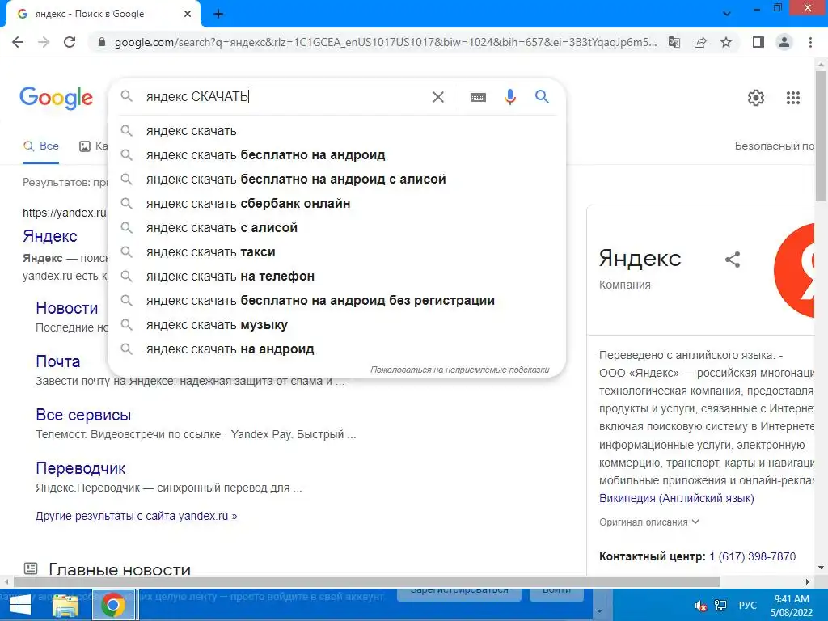
Task: Select suggestion 'яндекс скачать'
Action: (336, 130)
